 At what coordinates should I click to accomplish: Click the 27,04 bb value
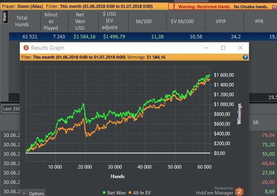pyautogui.click(x=268, y=173)
